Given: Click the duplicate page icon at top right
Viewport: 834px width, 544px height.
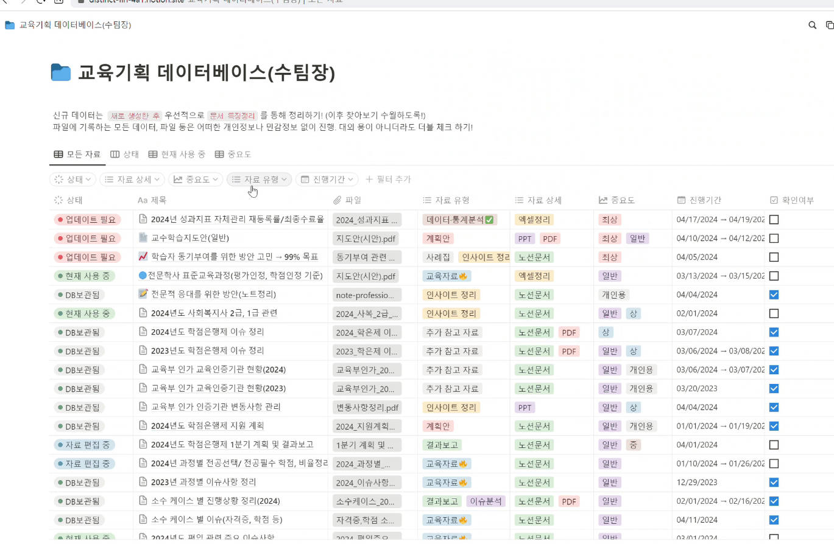Looking at the screenshot, I should click(829, 25).
